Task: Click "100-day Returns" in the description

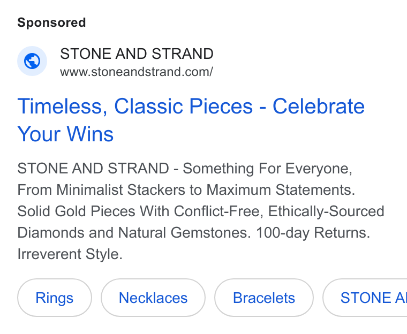Action: tap(313, 232)
